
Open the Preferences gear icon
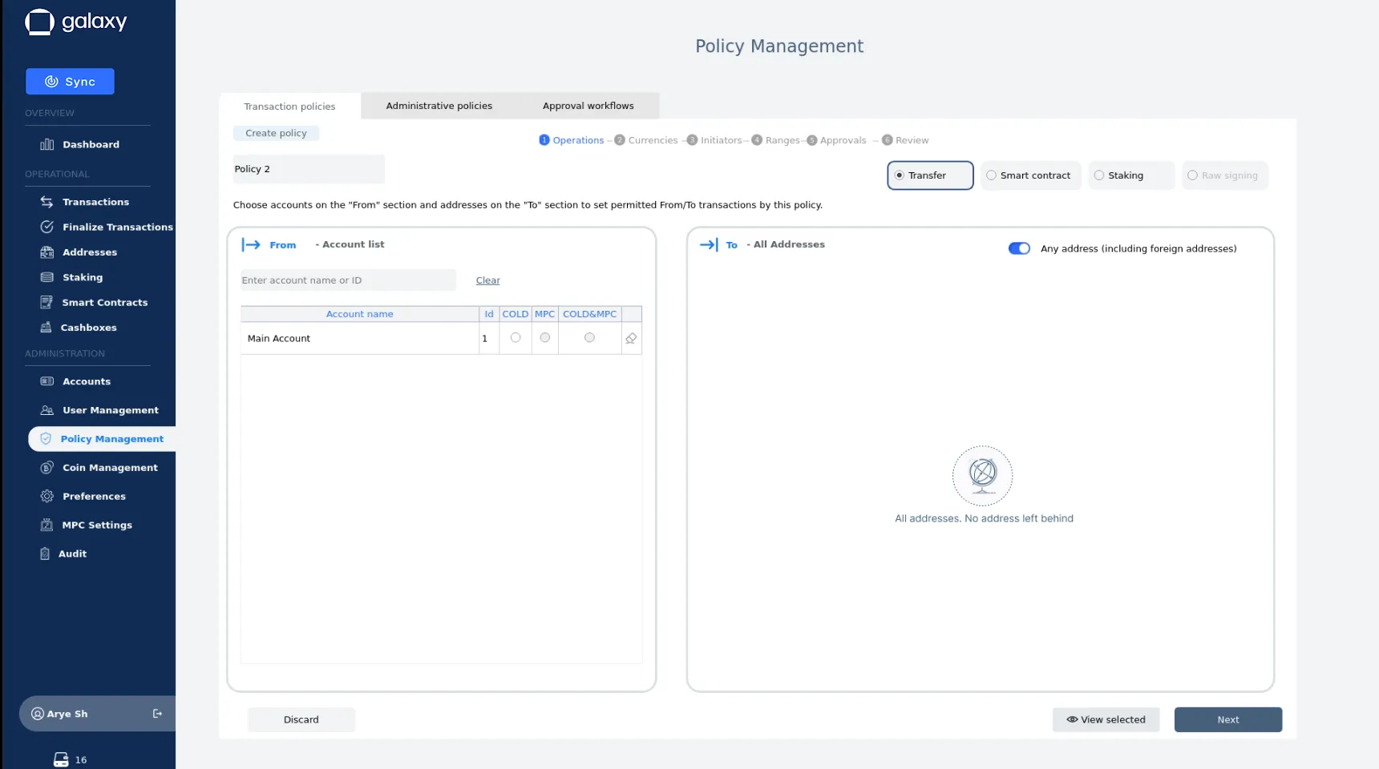[x=47, y=497]
